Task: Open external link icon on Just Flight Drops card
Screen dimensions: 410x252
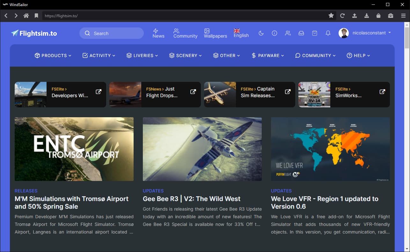Action: (193, 92)
